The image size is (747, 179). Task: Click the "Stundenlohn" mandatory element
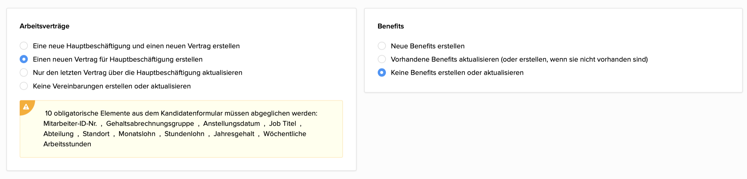tap(184, 134)
